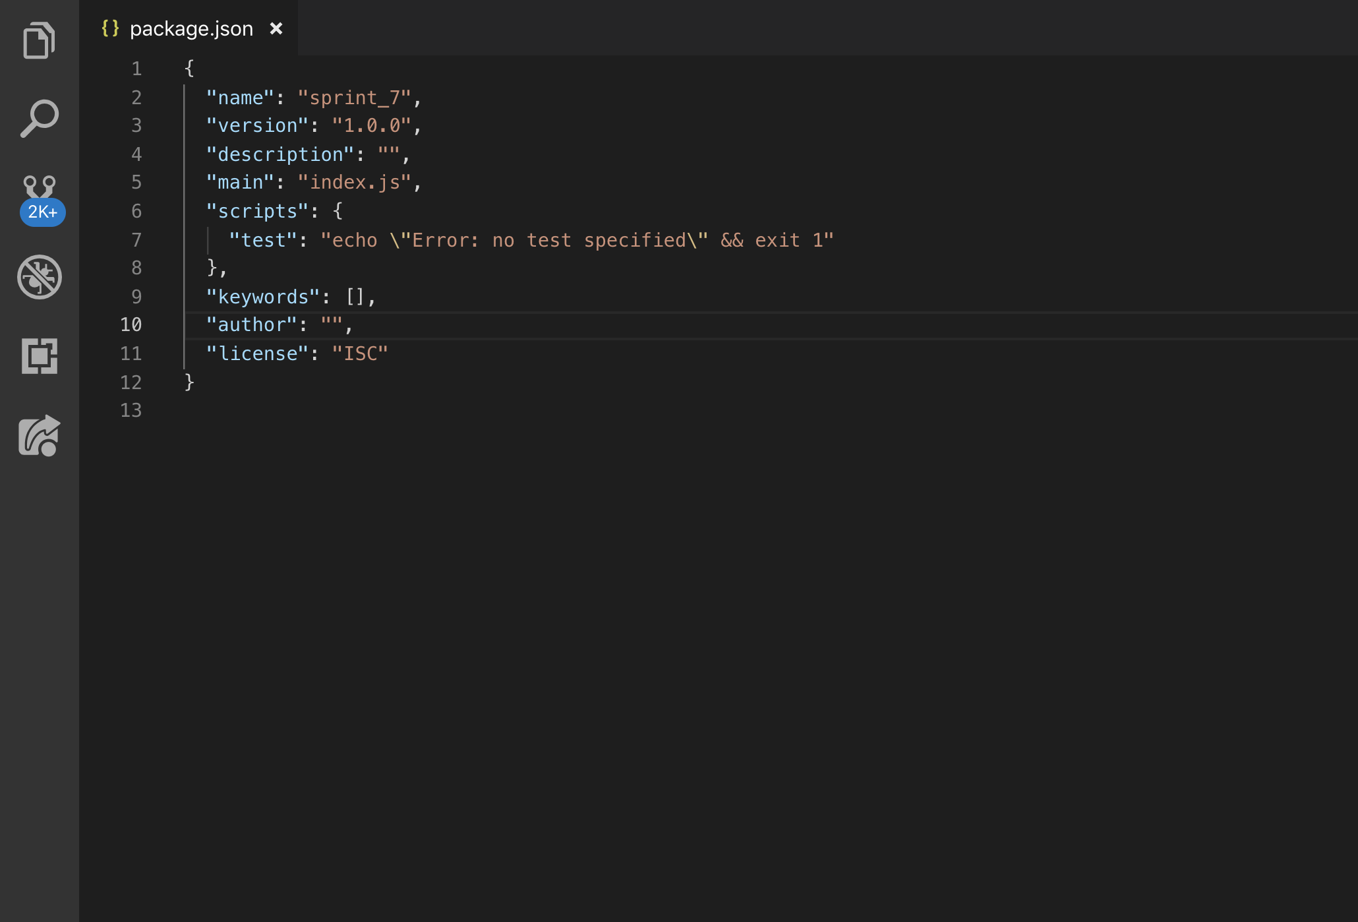Place cursor in "ISC" license value
The image size is (1358, 922).
(360, 353)
